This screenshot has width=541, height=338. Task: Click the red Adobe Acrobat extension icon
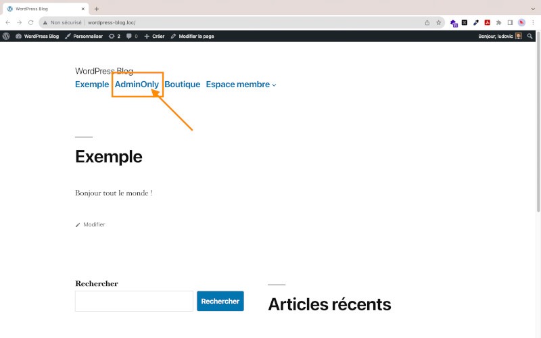coord(487,22)
